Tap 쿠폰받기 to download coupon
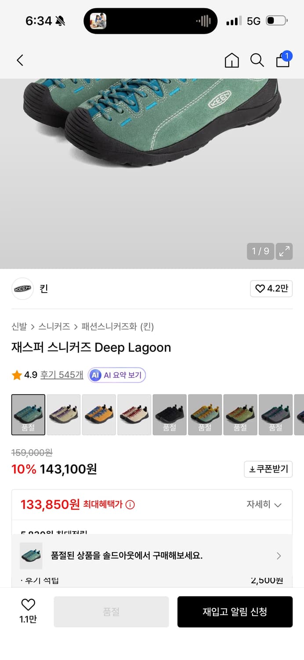Screen dimensions: 304x660 point(268,469)
